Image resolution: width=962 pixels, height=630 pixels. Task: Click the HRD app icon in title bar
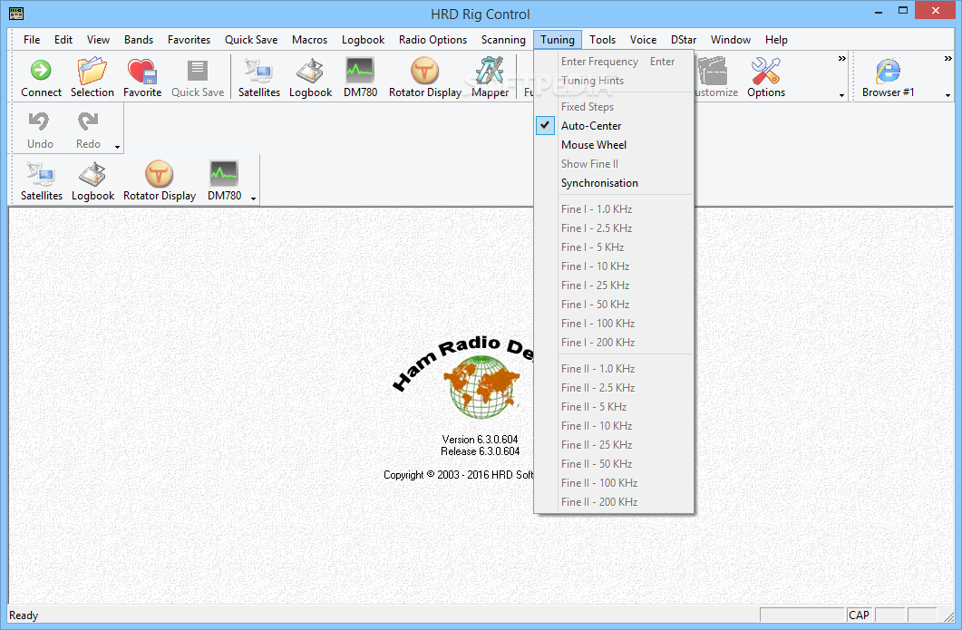click(16, 13)
